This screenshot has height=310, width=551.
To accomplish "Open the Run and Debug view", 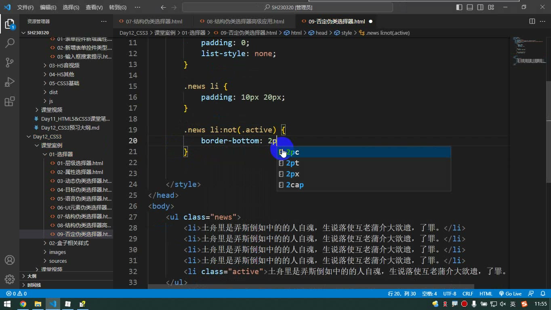I will pos(10,82).
